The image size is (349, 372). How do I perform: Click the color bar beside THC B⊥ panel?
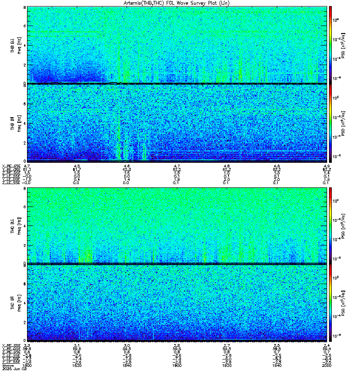(330, 226)
